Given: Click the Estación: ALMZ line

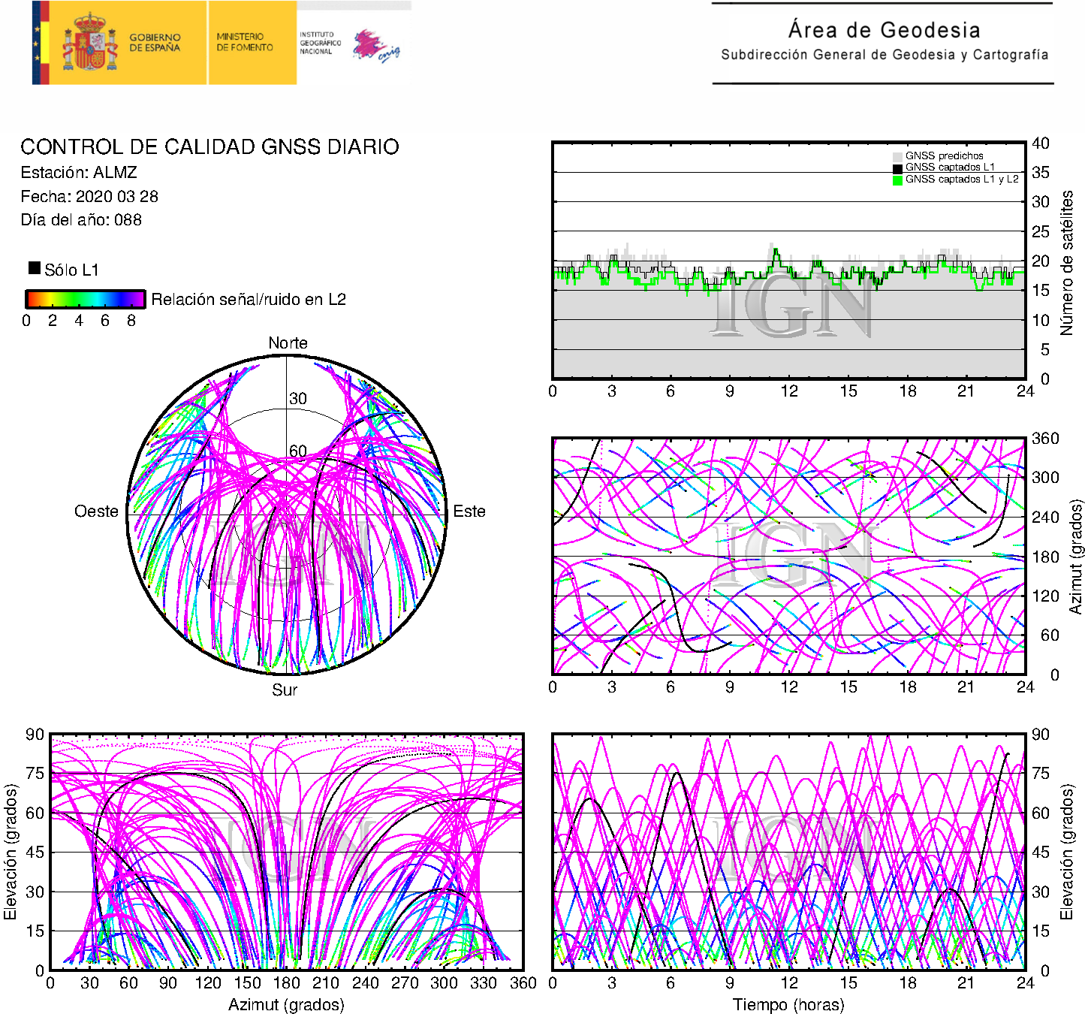Looking at the screenshot, I should point(79,173).
